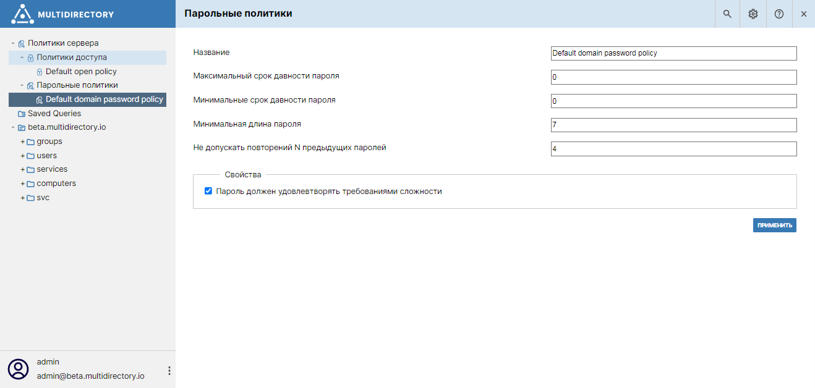Collapse the beta.multidirectory.io domain node

pos(13,127)
